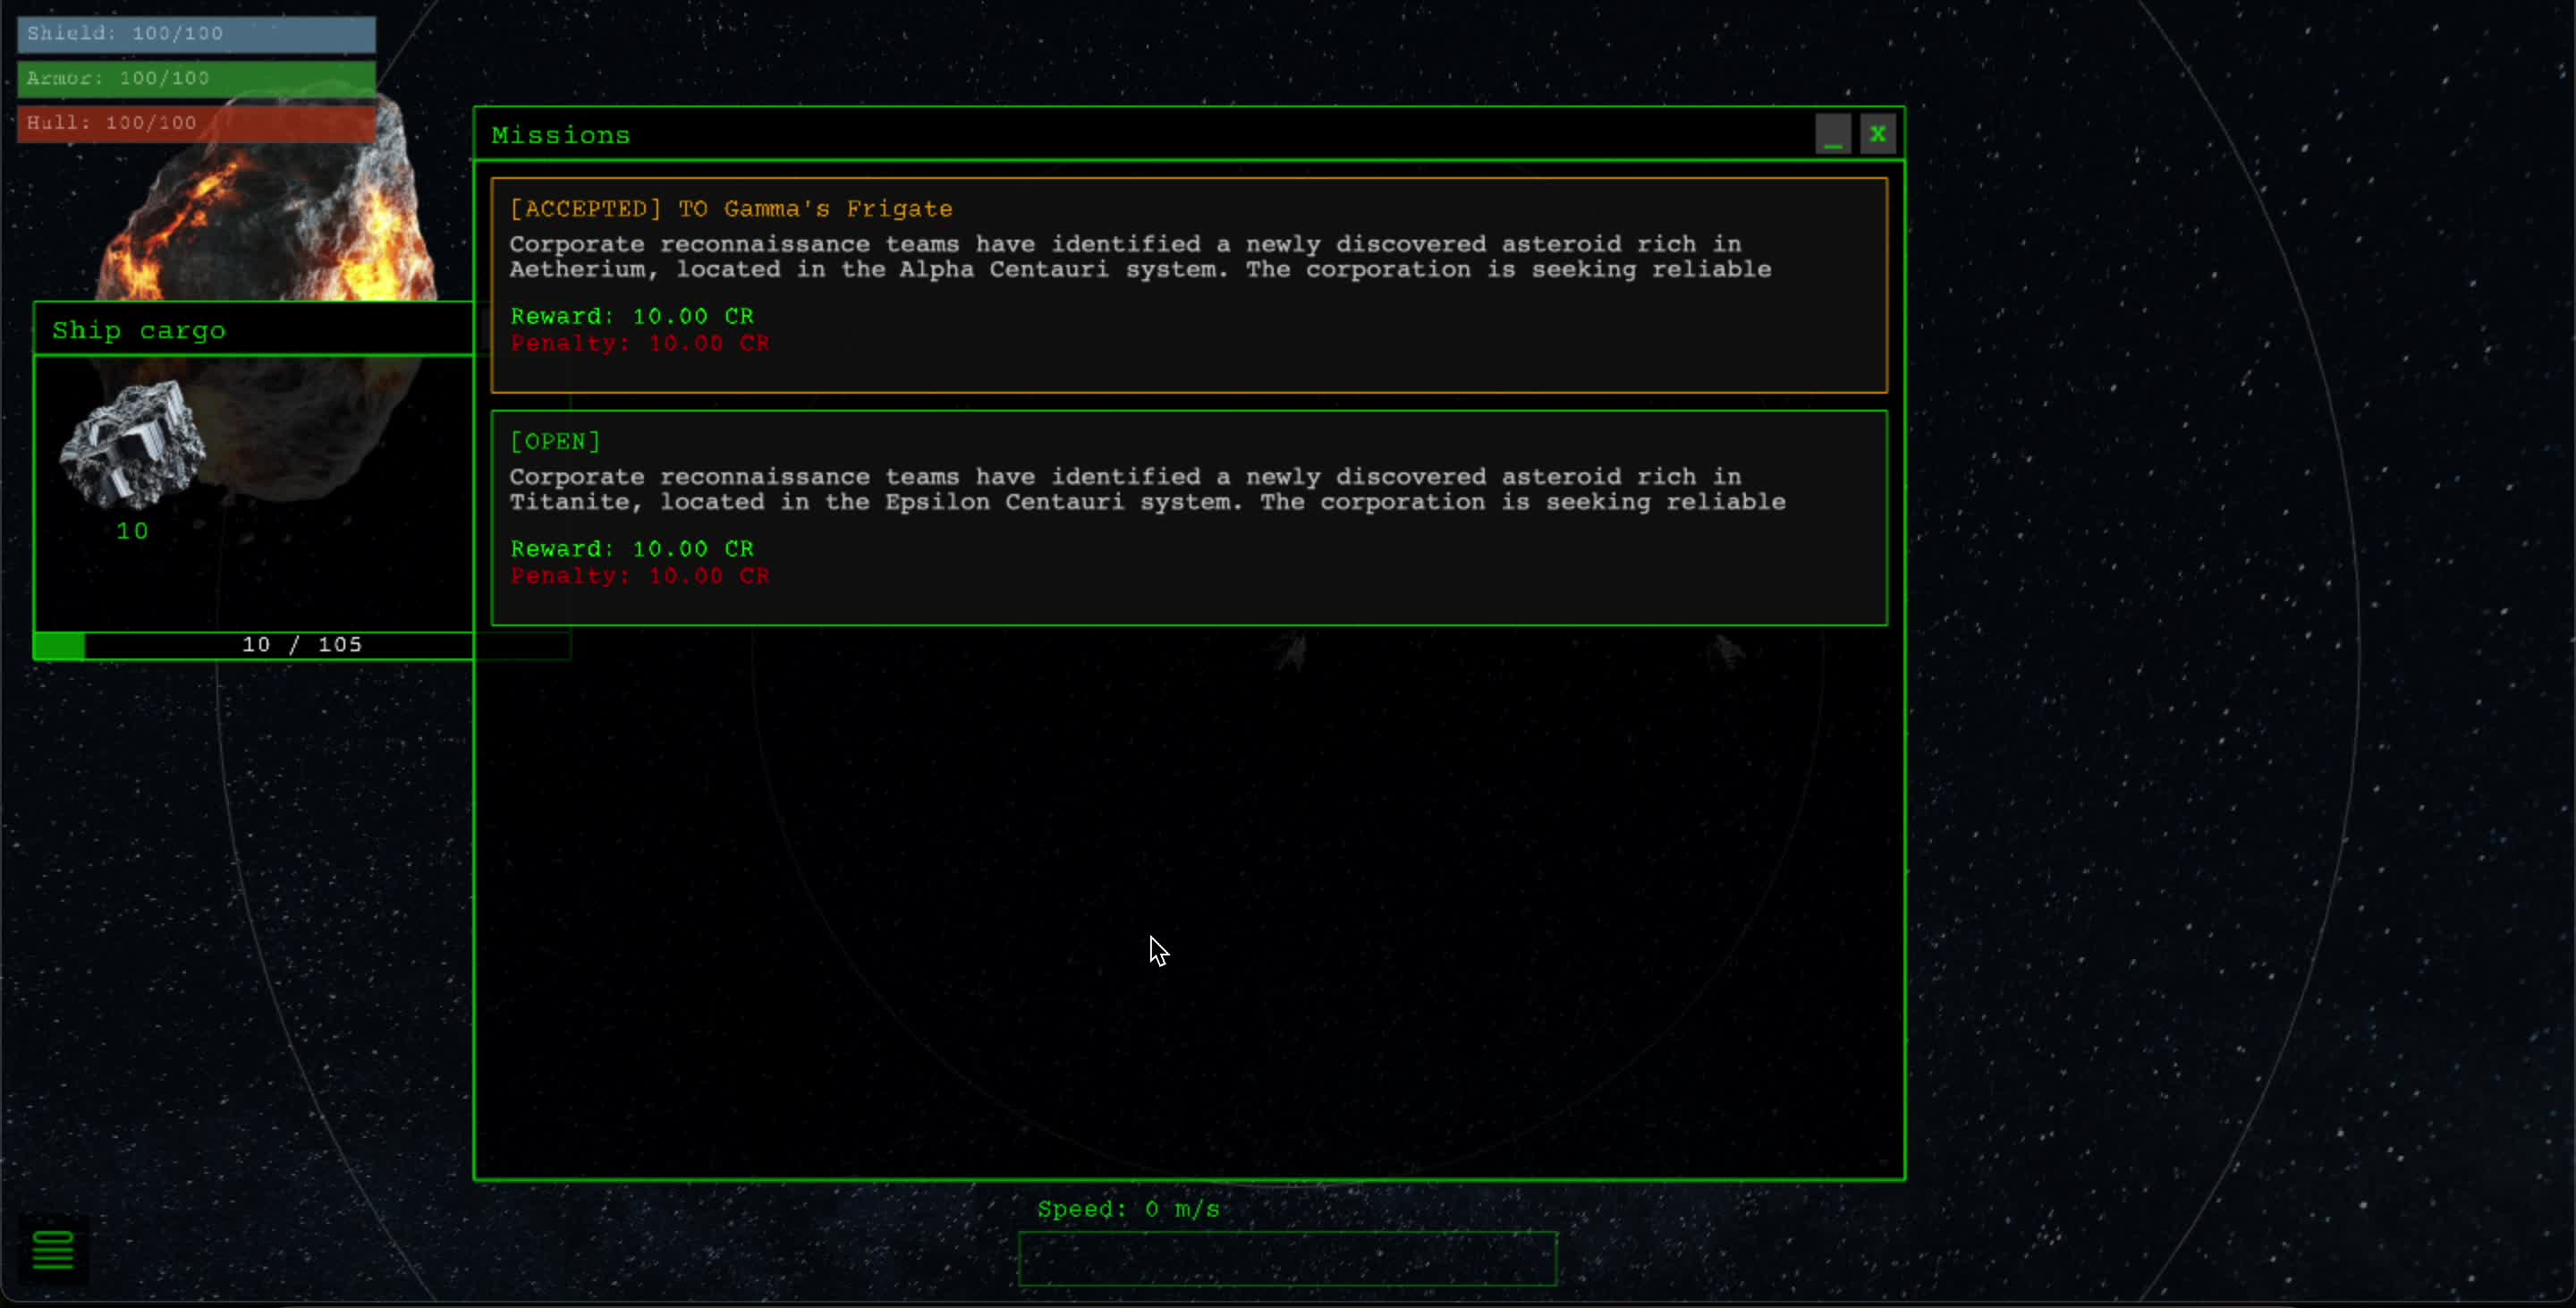Click the speed throttle bar
The image size is (2576, 1308).
tap(1287, 1258)
